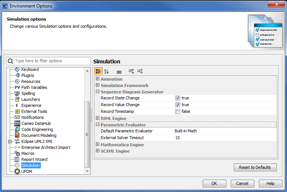Click the Macros gears icon
This screenshot has width=287, height=192.
pyautogui.click(x=17, y=153)
